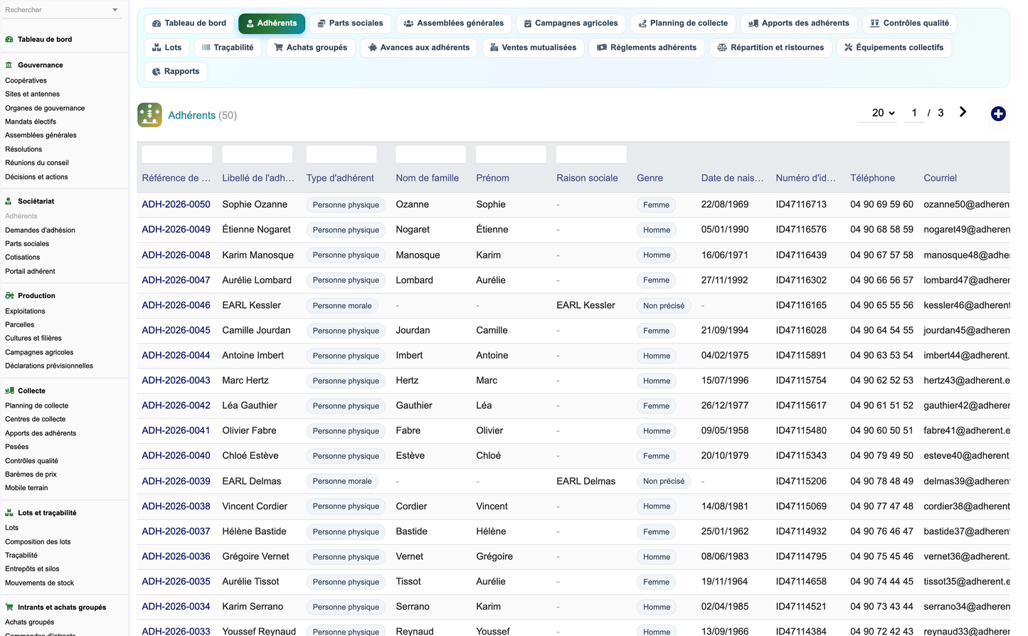Click the Répartition et ristournes scale icon
1028x636 pixels.
click(722, 48)
